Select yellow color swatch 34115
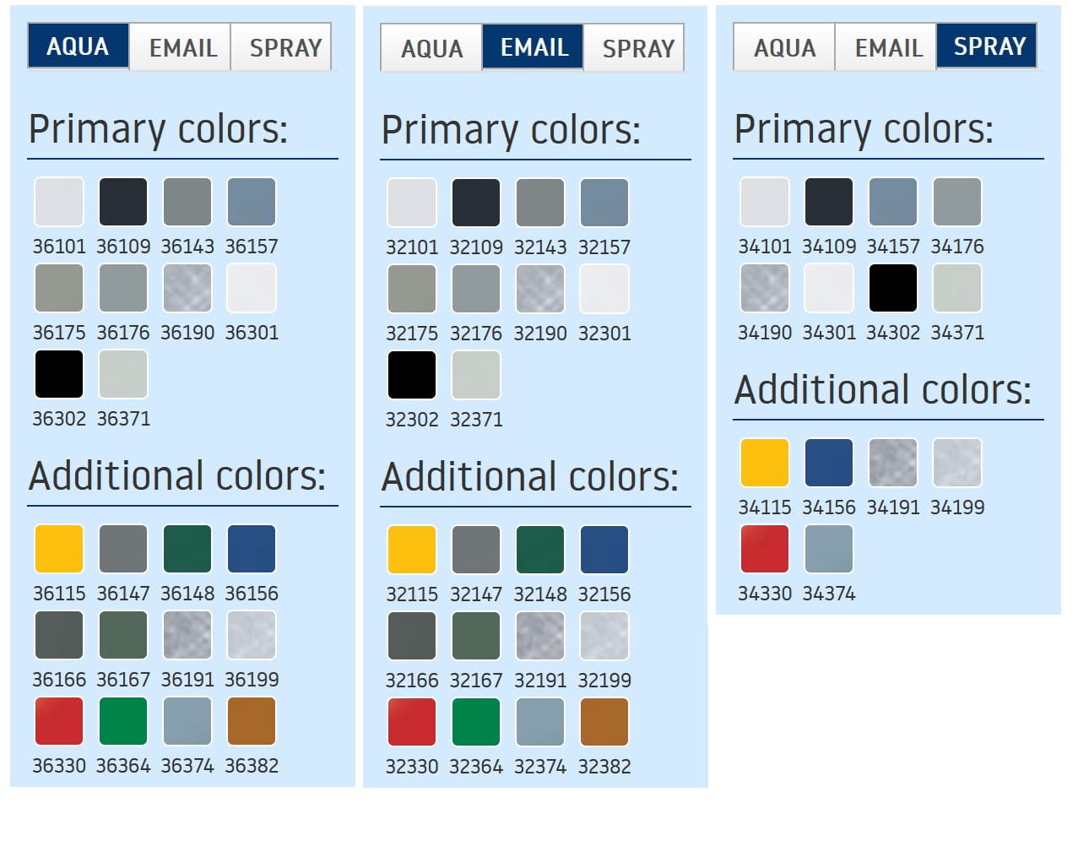 click(x=765, y=463)
